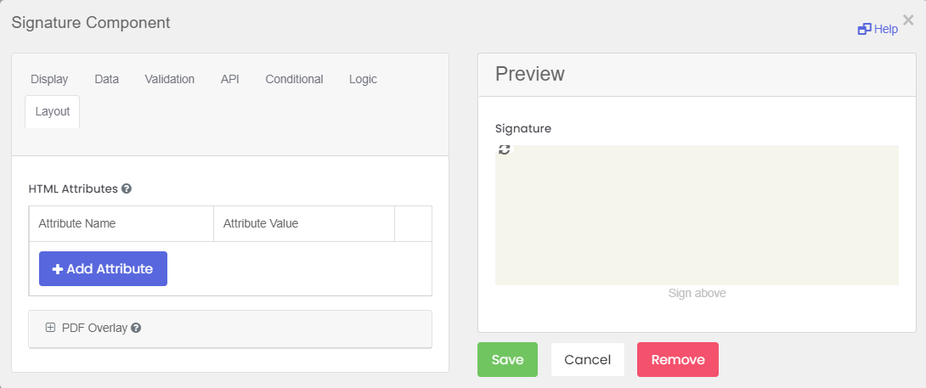Click inside the signature pad area
926x388 pixels.
(x=697, y=216)
